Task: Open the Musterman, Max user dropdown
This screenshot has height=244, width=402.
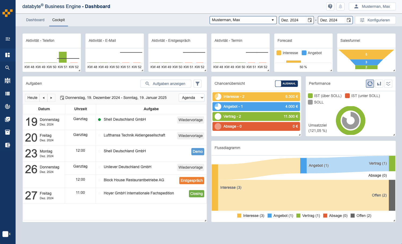Action: [243, 20]
